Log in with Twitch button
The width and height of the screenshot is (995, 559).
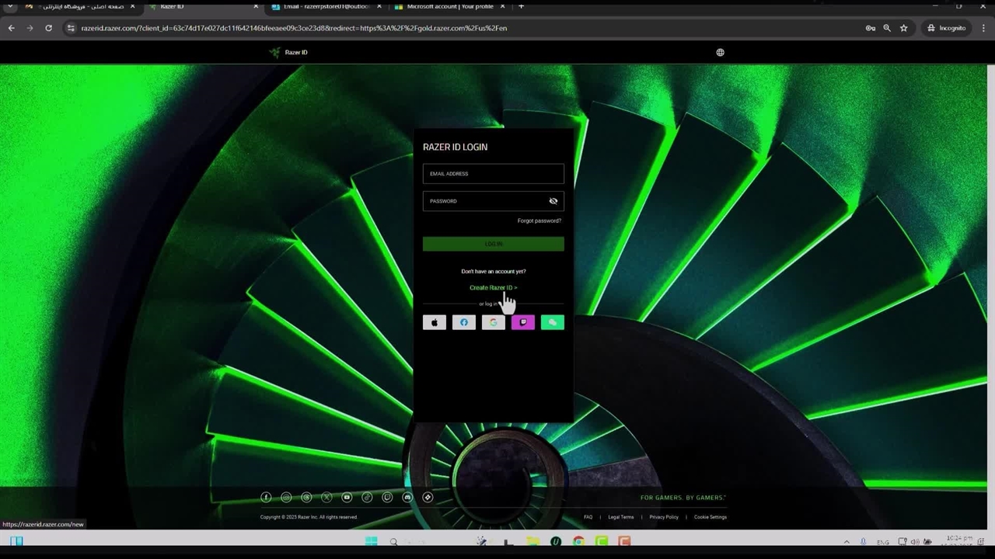click(x=523, y=322)
